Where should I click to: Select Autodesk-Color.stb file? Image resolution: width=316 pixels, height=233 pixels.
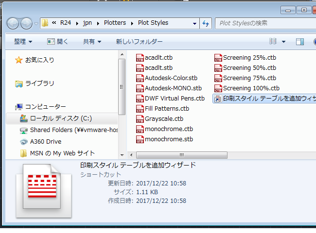[171, 78]
